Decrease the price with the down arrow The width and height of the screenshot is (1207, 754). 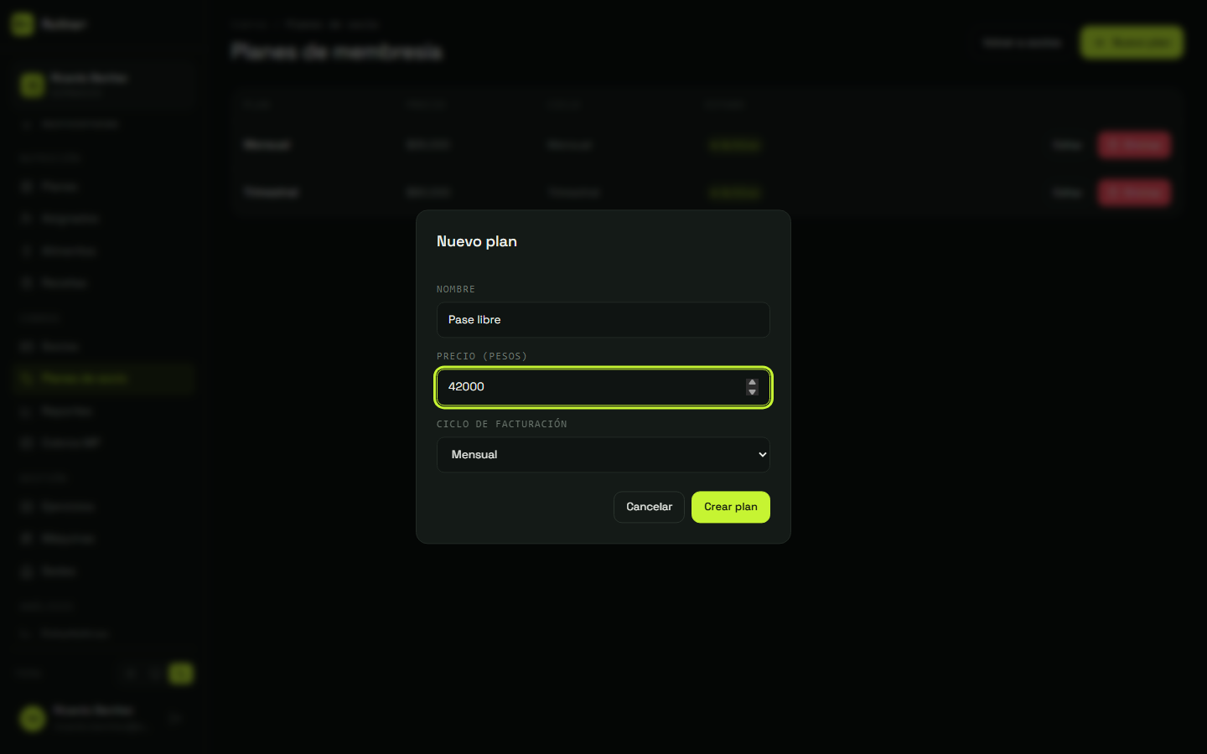[x=752, y=391]
